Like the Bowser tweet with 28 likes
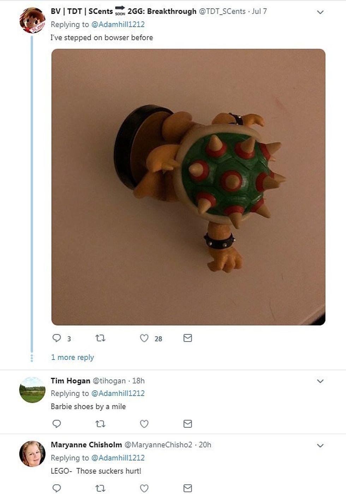The width and height of the screenshot is (346, 494). [x=144, y=338]
